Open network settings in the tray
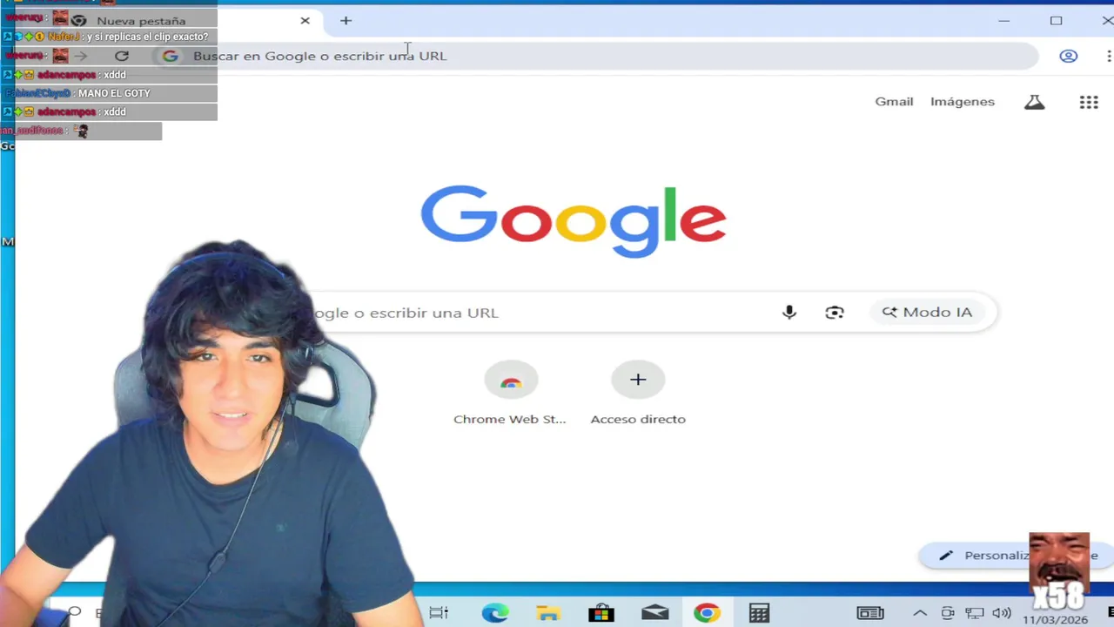1114x627 pixels. click(x=975, y=613)
